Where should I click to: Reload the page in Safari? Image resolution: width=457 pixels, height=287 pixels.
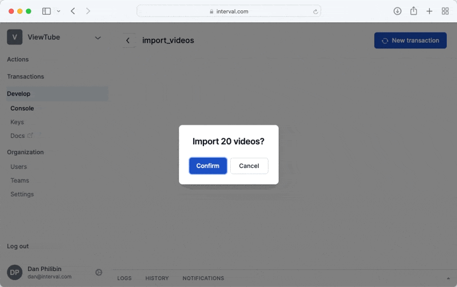click(315, 11)
